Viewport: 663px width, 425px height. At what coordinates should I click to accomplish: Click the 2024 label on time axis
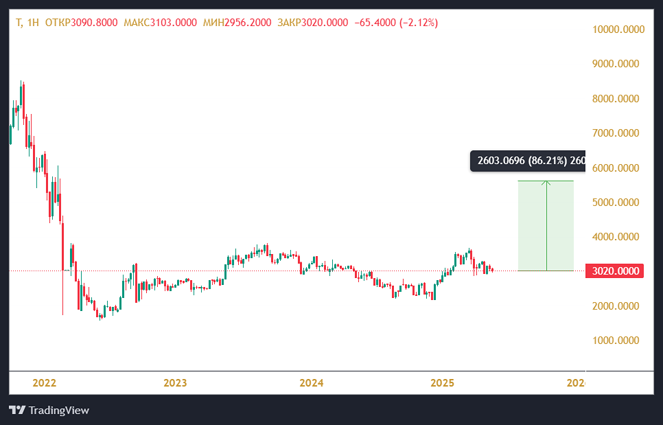pyautogui.click(x=312, y=382)
